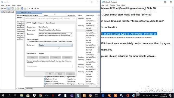Go back using Services toolbar back arrow
The image size is (174, 98).
point(2,8)
